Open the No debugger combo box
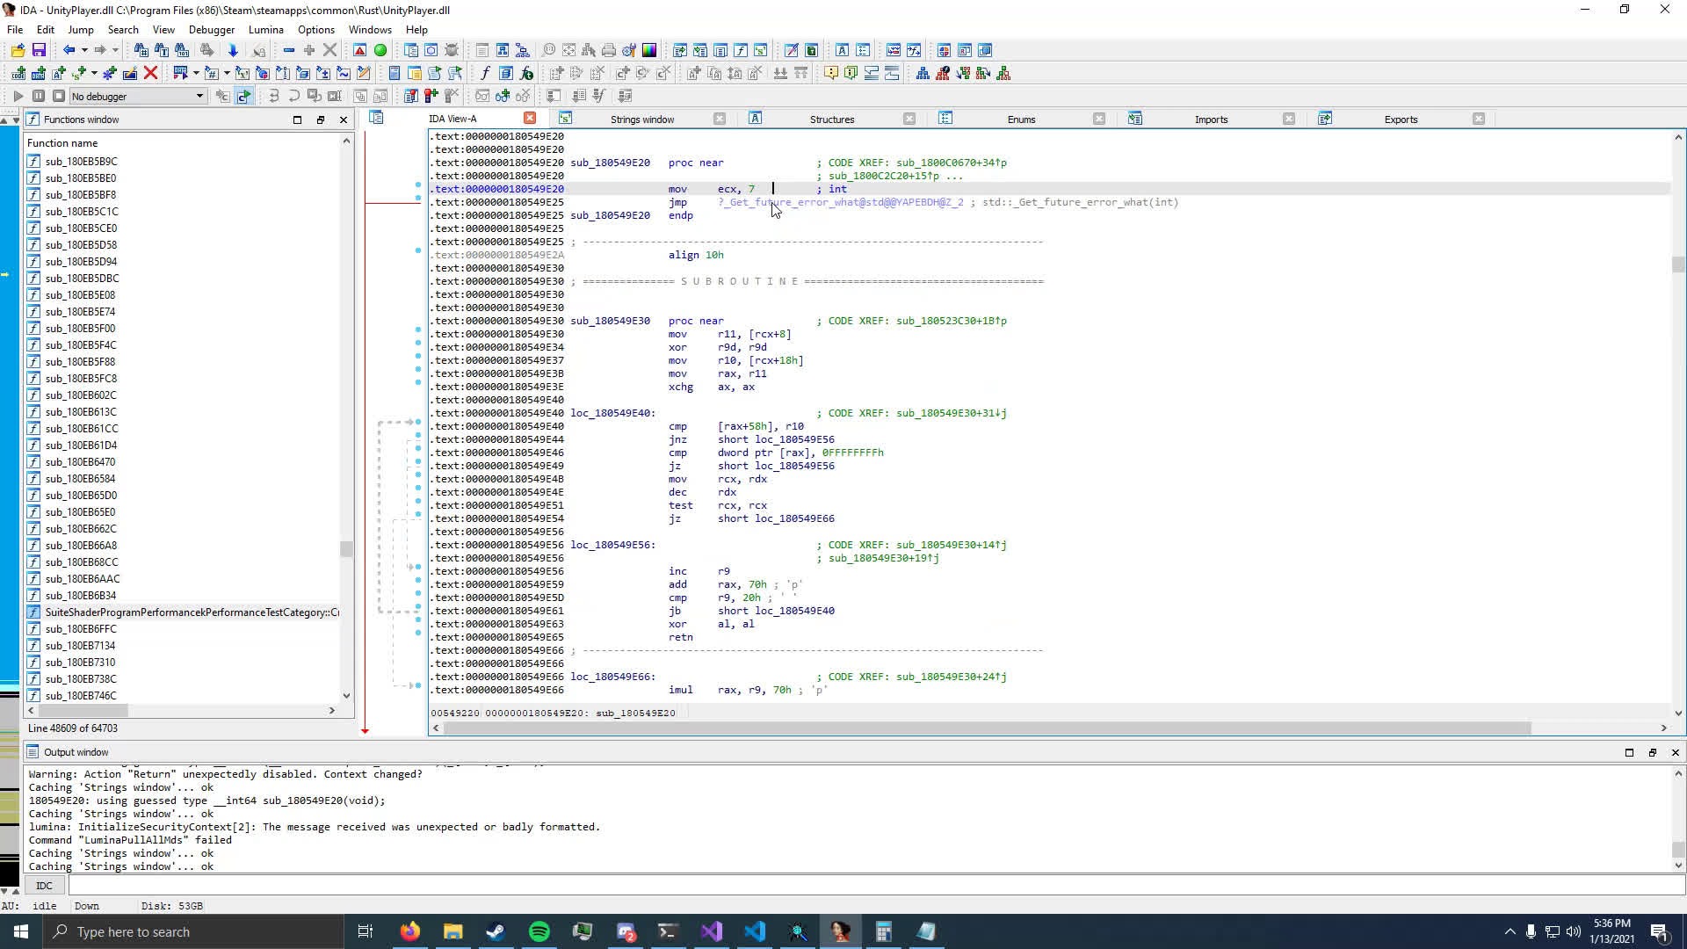Viewport: 1687px width, 949px height. [137, 96]
